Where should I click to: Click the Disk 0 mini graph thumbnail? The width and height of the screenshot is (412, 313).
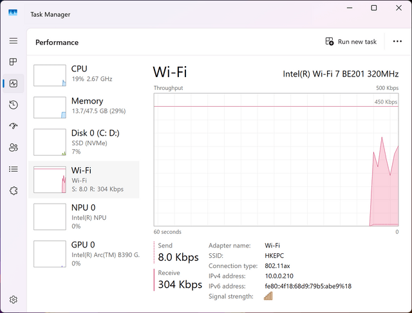50,142
